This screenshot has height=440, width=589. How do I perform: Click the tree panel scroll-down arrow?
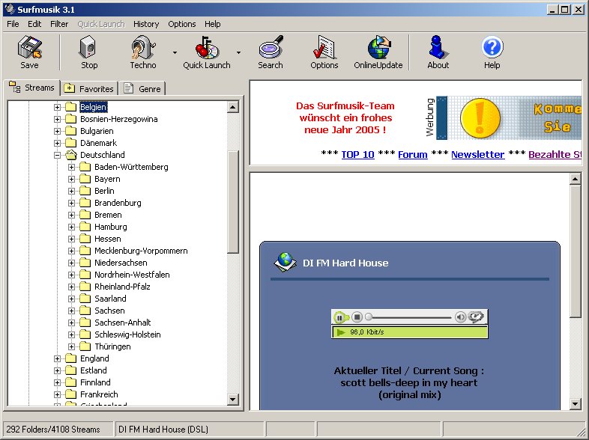(233, 399)
